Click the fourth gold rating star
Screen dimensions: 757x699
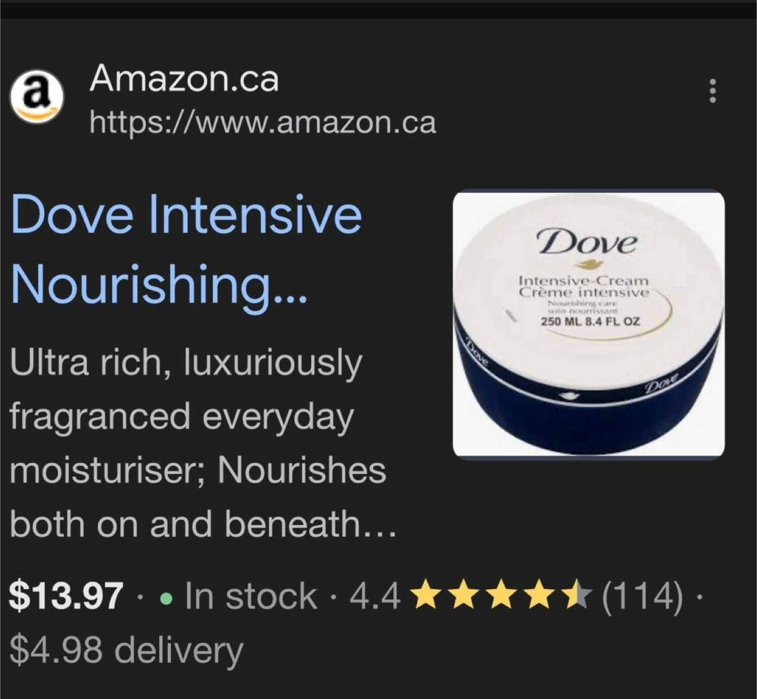pyautogui.click(x=538, y=597)
